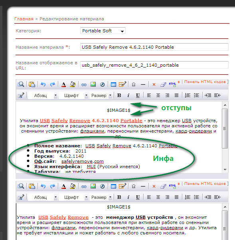
Task: Go to Главная breadcrumb link
Action: pos(24,19)
